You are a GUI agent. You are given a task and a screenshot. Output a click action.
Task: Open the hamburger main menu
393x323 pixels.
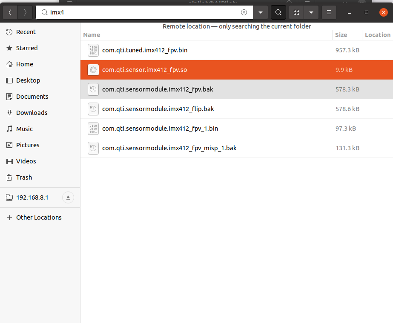329,13
